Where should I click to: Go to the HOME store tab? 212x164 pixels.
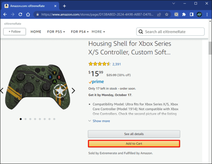click(x=36, y=32)
